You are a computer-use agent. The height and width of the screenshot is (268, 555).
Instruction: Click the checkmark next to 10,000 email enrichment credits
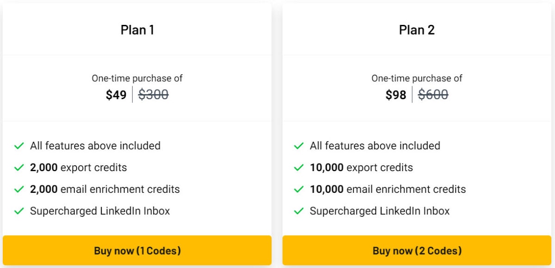tap(299, 190)
